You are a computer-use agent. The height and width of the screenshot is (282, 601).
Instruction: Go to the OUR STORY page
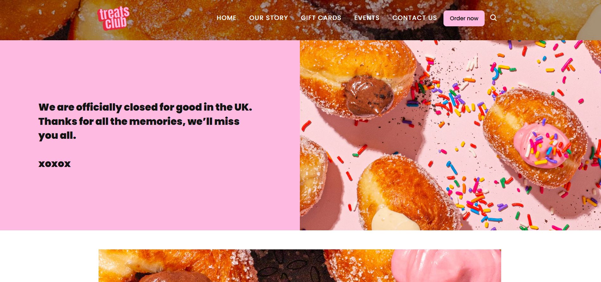point(268,18)
